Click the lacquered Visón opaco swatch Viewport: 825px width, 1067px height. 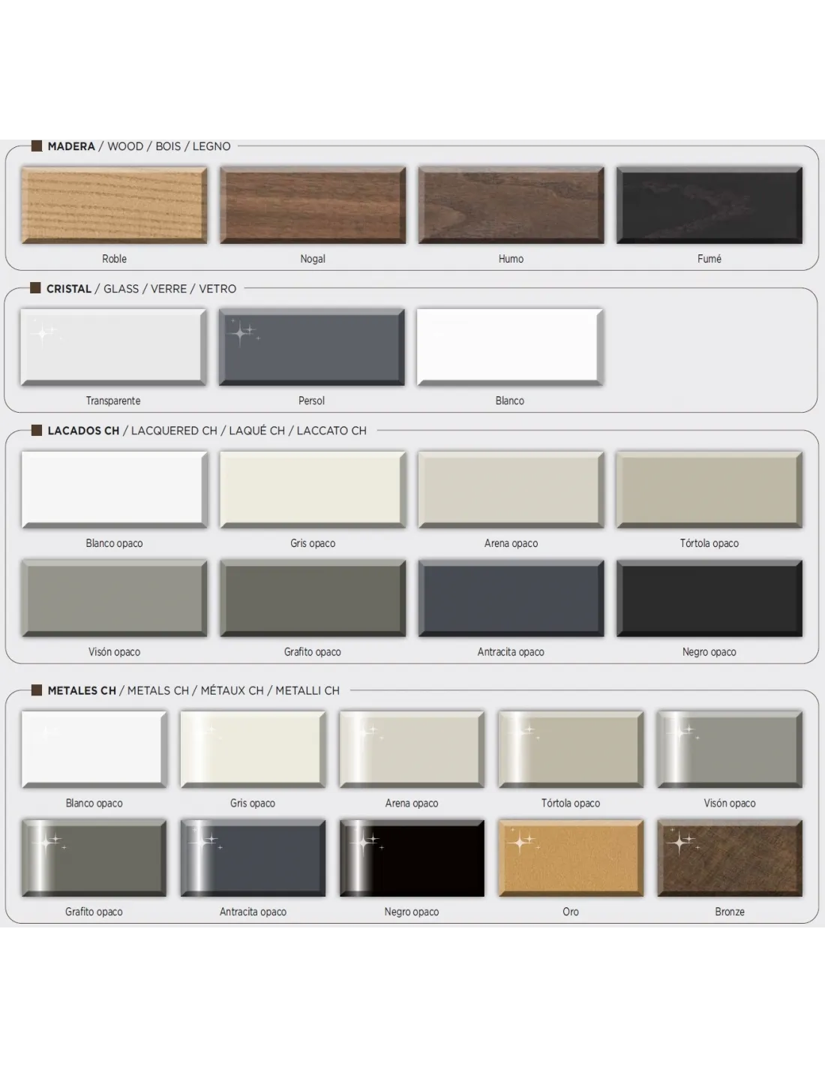(114, 599)
